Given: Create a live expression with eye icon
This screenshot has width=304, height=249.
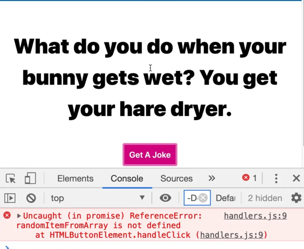Looking at the screenshot, I should [165, 198].
